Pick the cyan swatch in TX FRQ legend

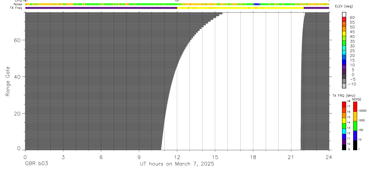(344, 131)
